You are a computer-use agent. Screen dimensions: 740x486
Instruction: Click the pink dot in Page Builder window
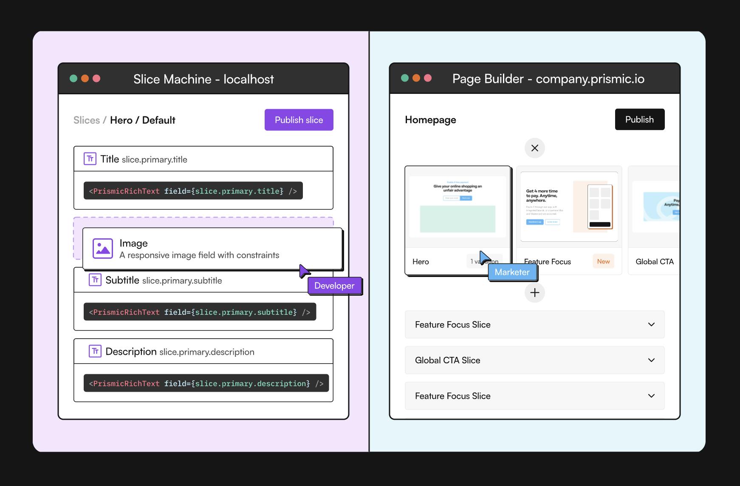(428, 78)
